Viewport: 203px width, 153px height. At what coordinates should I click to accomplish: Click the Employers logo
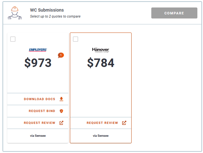point(38,50)
